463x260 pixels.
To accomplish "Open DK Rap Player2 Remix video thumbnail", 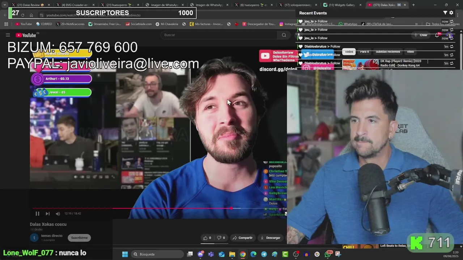I will point(360,64).
